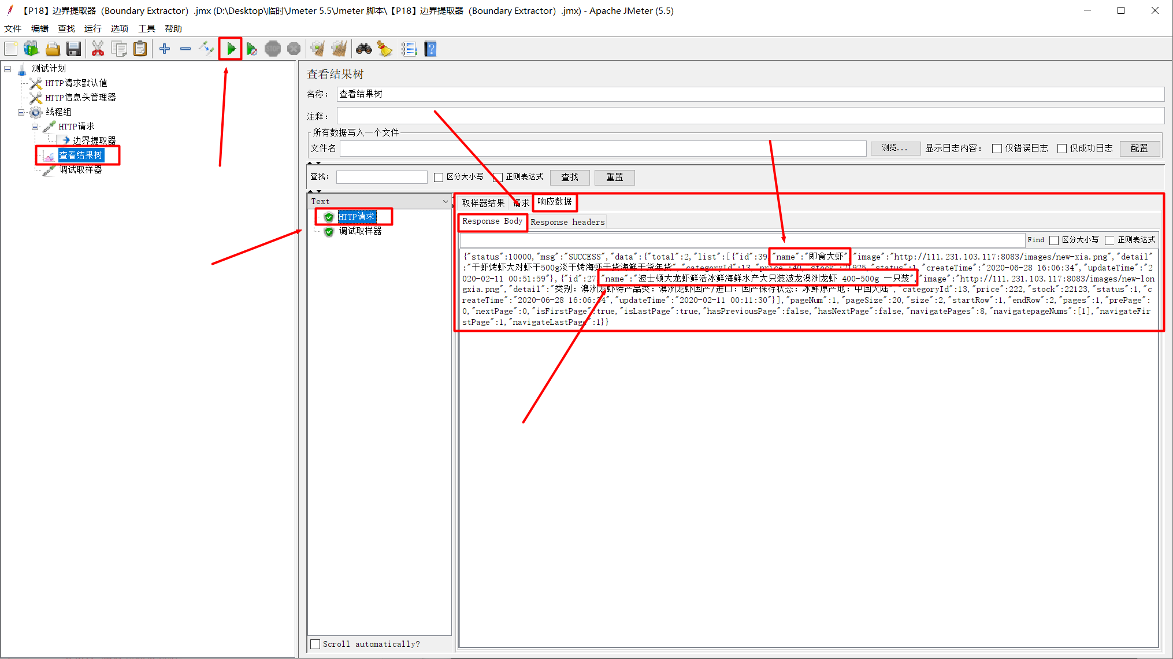1173x659 pixels.
Task: Toggle 正则表达式 checkbox beside 查找 button
Action: click(x=498, y=177)
